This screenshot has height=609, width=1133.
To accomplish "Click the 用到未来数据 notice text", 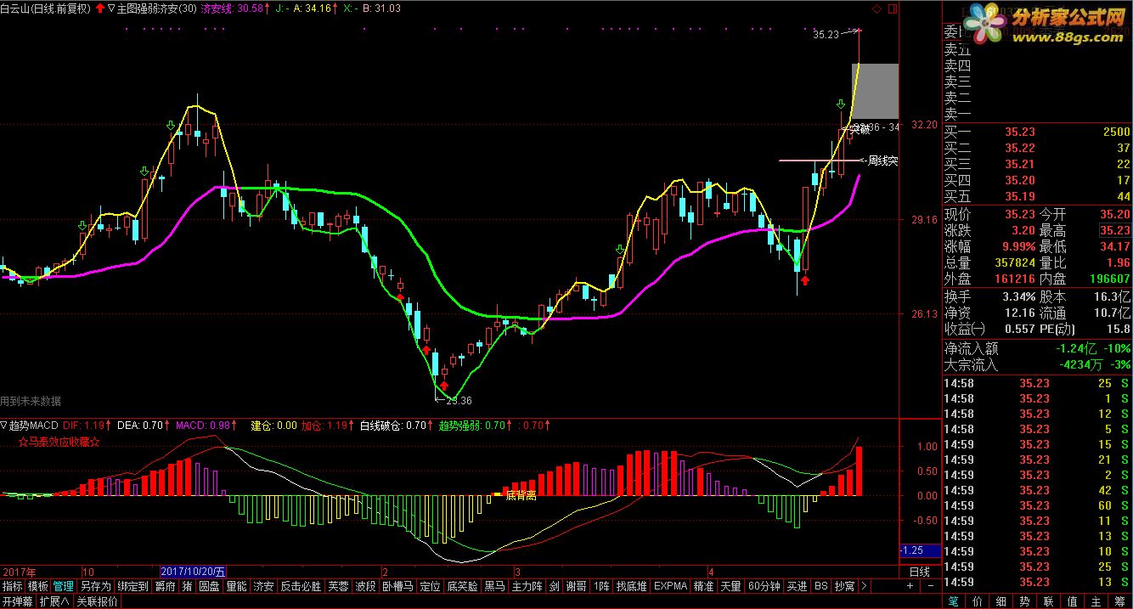I will coord(31,401).
